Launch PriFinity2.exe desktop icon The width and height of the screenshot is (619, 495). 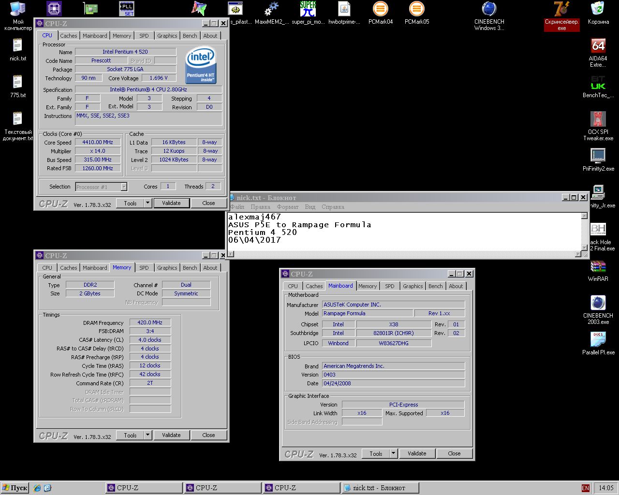(598, 160)
